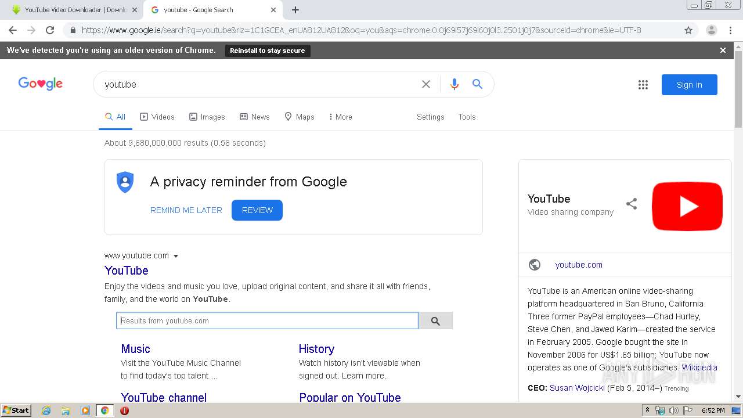Open the Windows Start menu

[16, 410]
